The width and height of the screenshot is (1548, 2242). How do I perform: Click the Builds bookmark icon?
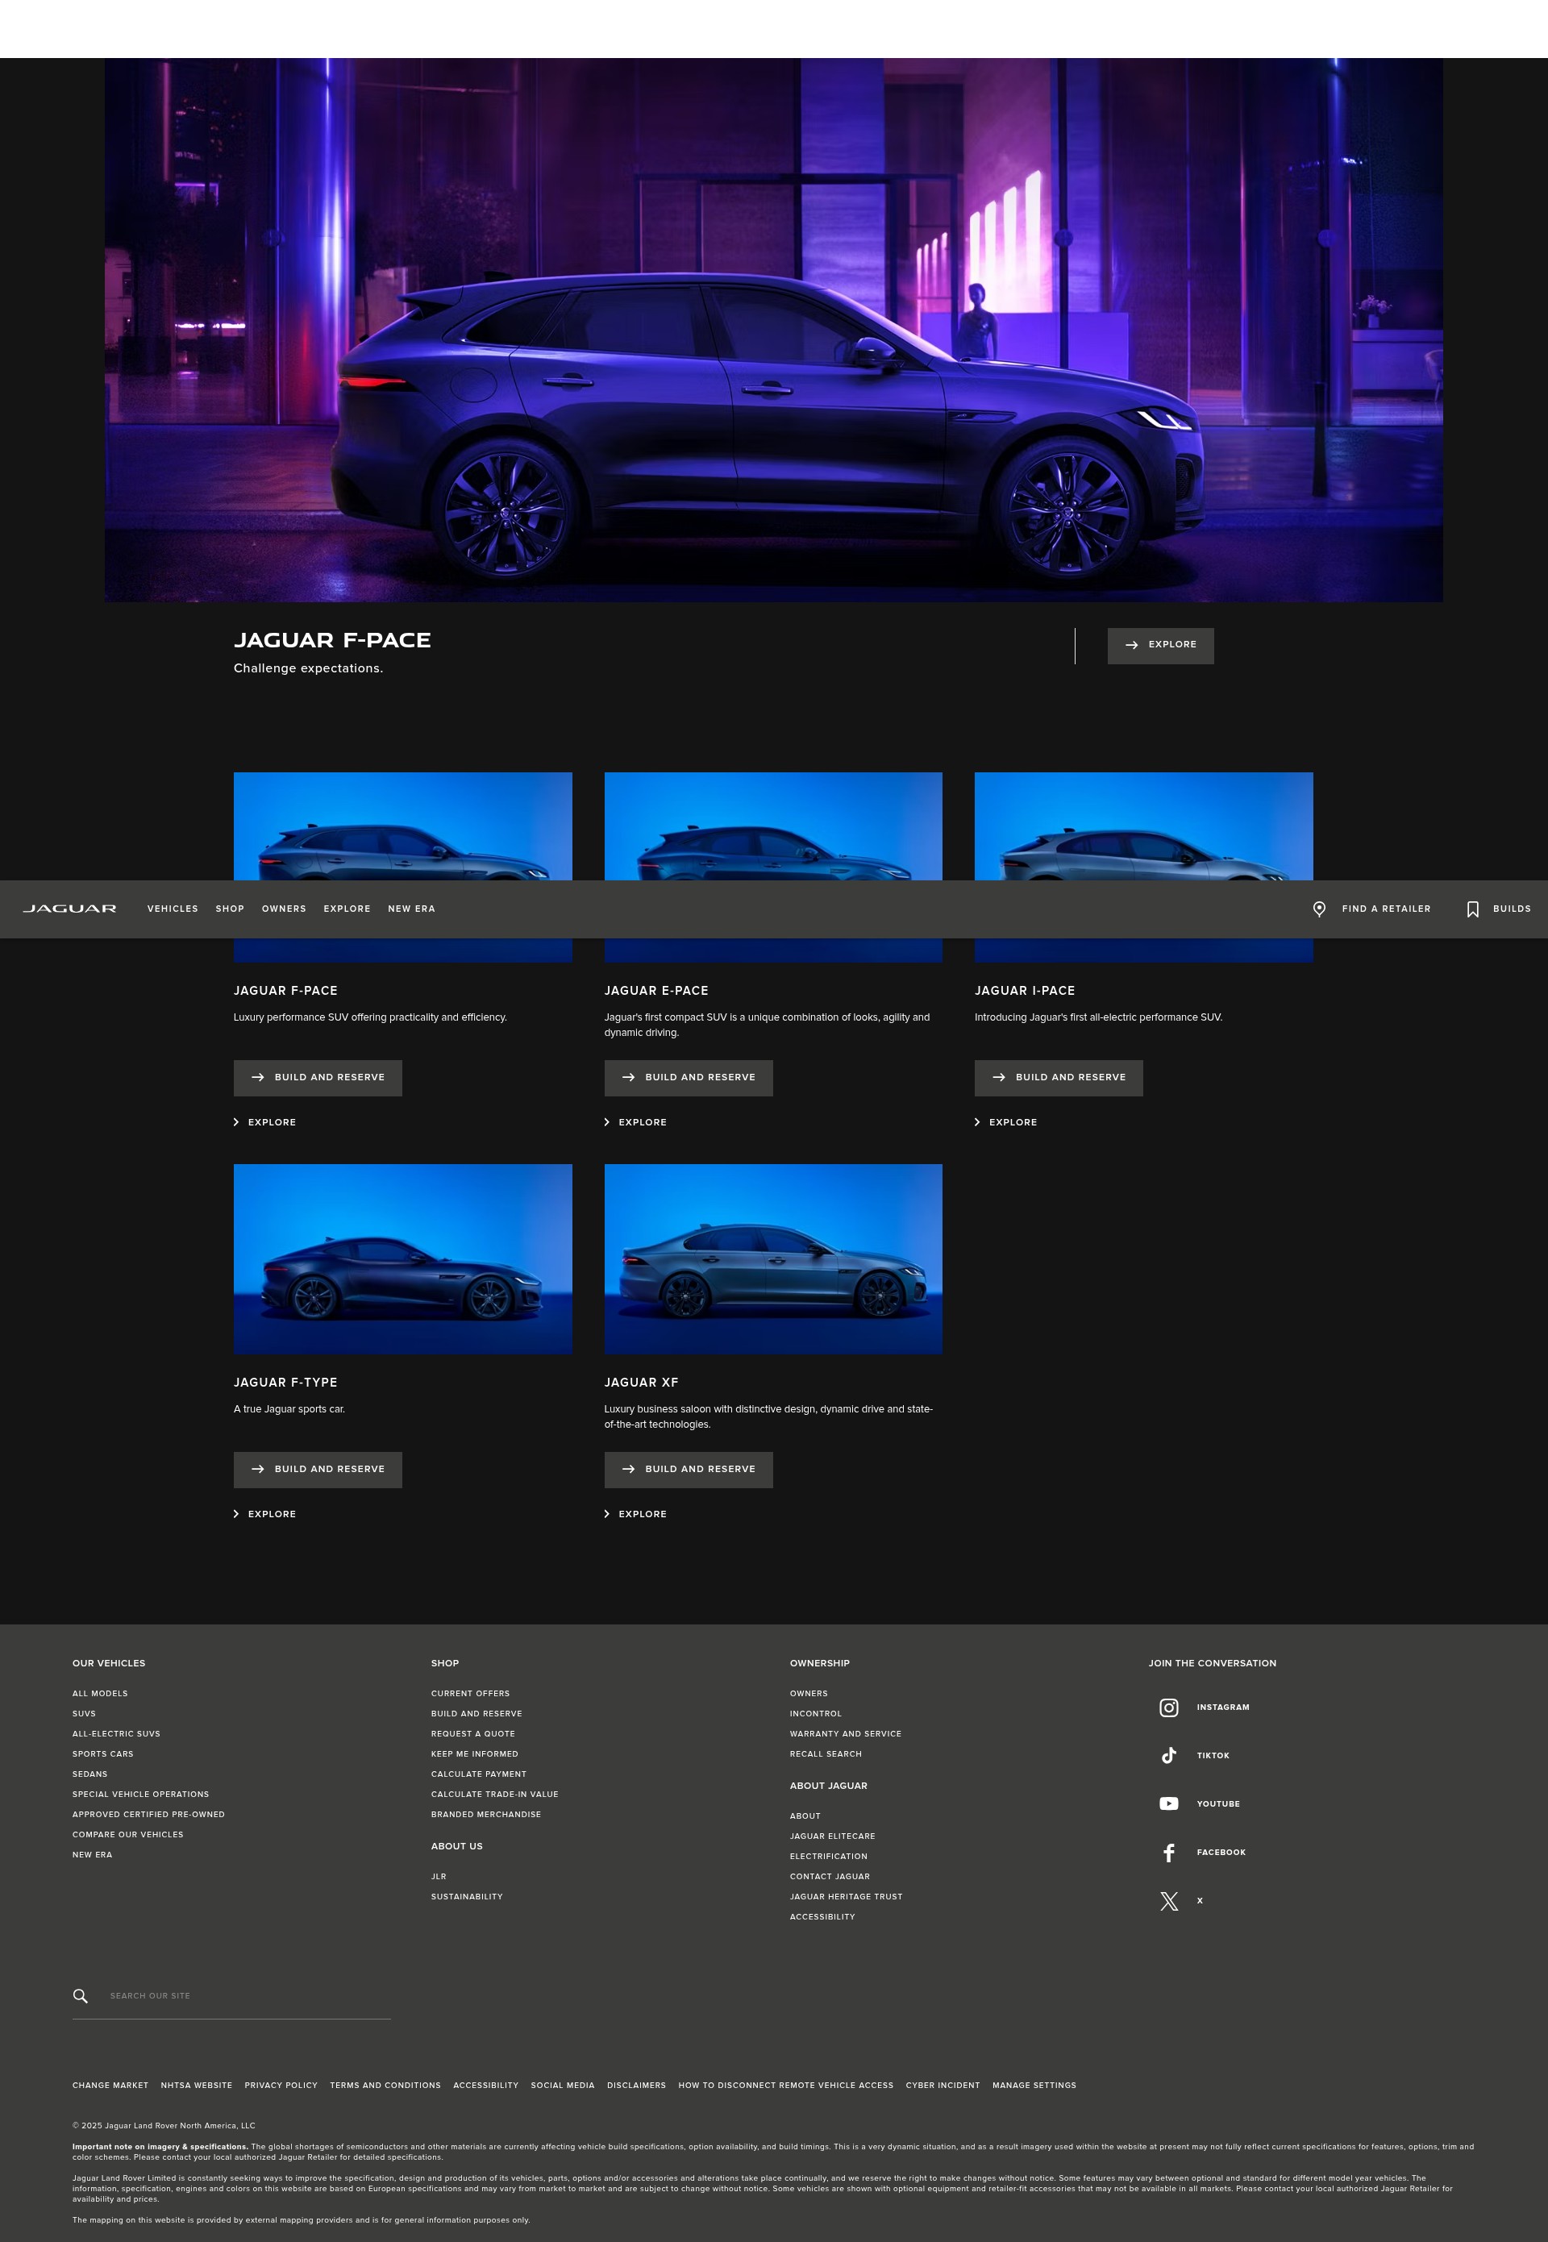[x=1472, y=909]
